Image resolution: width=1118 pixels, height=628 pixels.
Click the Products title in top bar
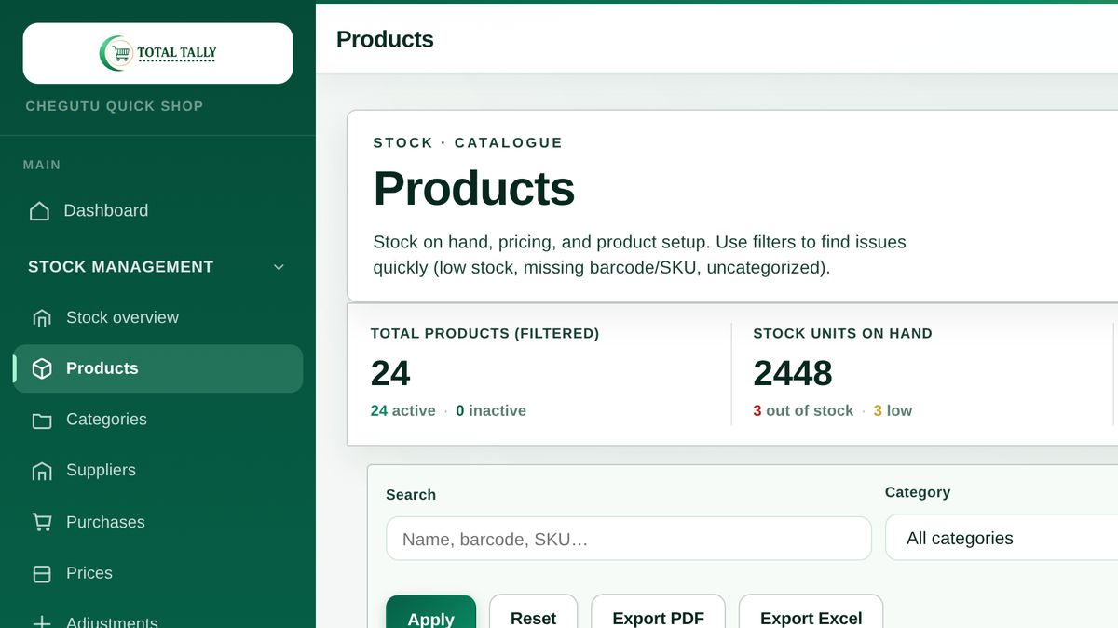385,39
